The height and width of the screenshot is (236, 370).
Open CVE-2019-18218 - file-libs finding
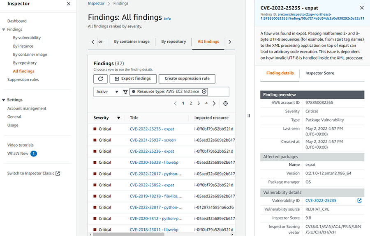click(x=156, y=196)
